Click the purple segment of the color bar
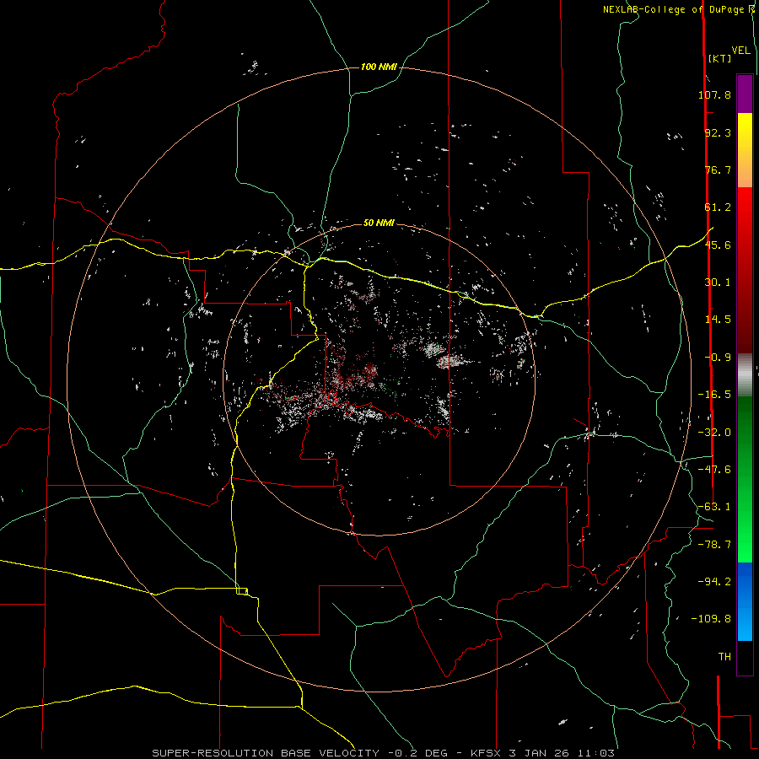Viewport: 759px width, 759px height. (x=745, y=94)
